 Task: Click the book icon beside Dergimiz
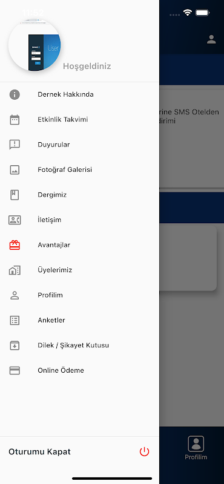point(15,195)
